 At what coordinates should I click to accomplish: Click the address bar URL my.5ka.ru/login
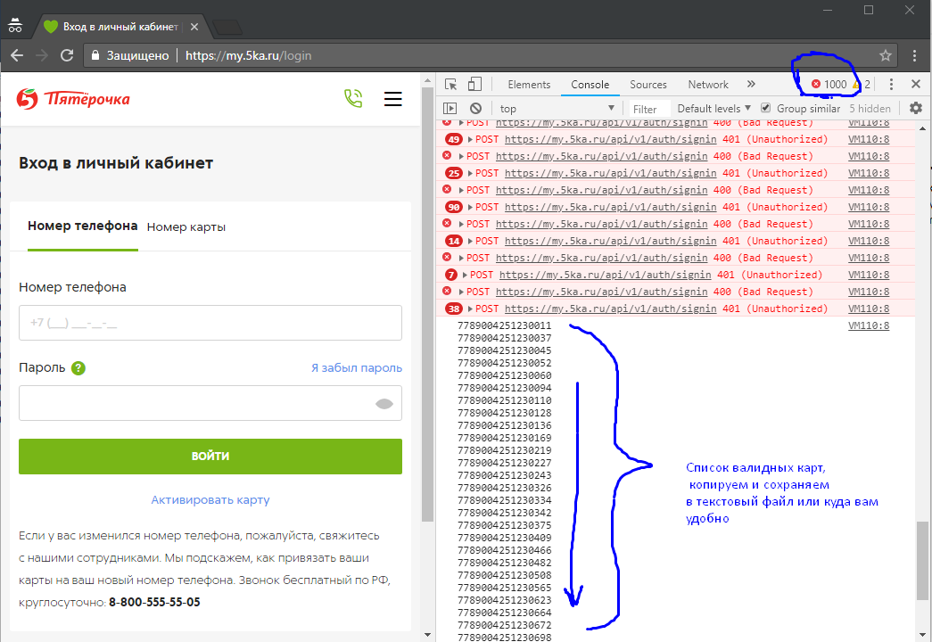[x=249, y=56]
